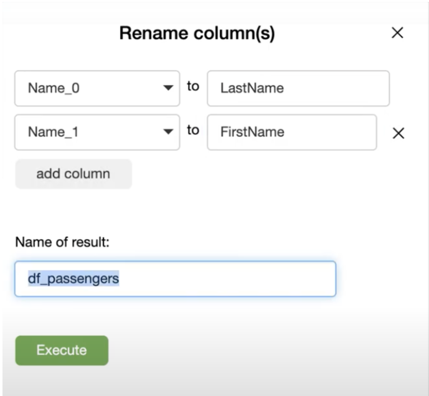Click the arrow on the Name_1 selector
This screenshot has width=429, height=396.
tap(168, 132)
